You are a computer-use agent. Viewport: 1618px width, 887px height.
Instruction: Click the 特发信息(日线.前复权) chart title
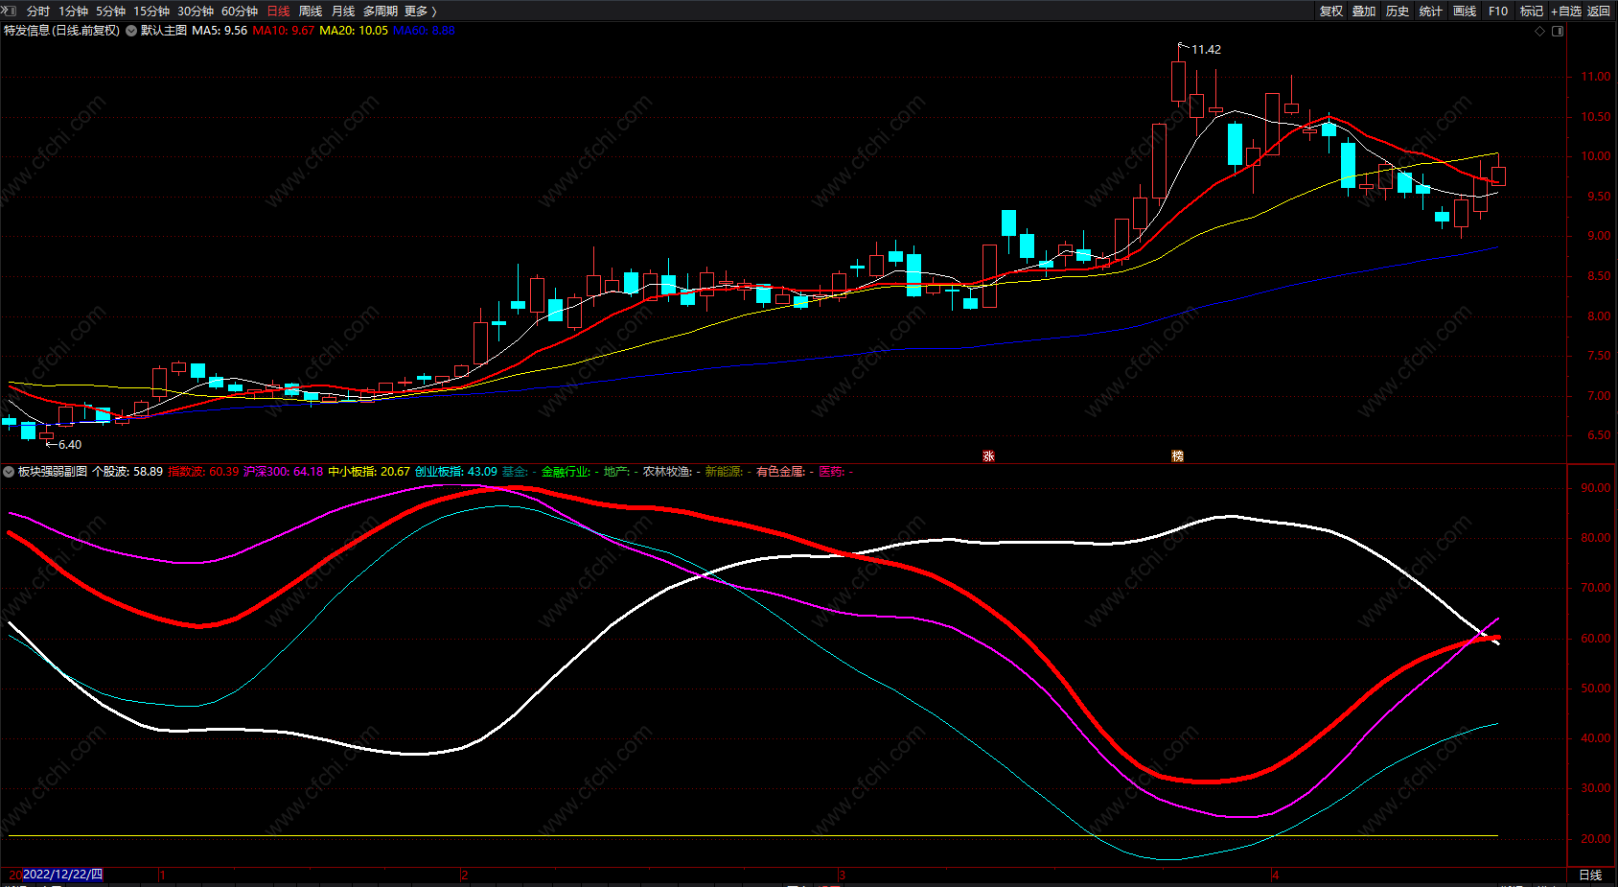[x=62, y=31]
